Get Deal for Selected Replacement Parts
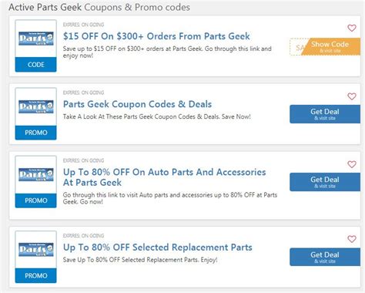The image size is (365, 293). point(325,257)
